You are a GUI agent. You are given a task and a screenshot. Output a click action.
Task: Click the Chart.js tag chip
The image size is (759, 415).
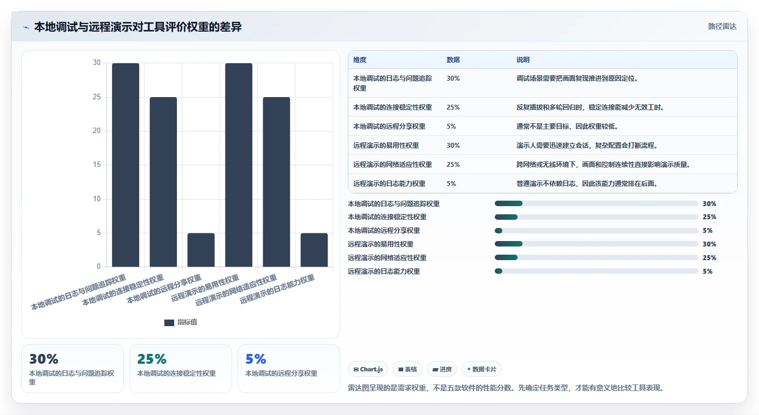[369, 369]
